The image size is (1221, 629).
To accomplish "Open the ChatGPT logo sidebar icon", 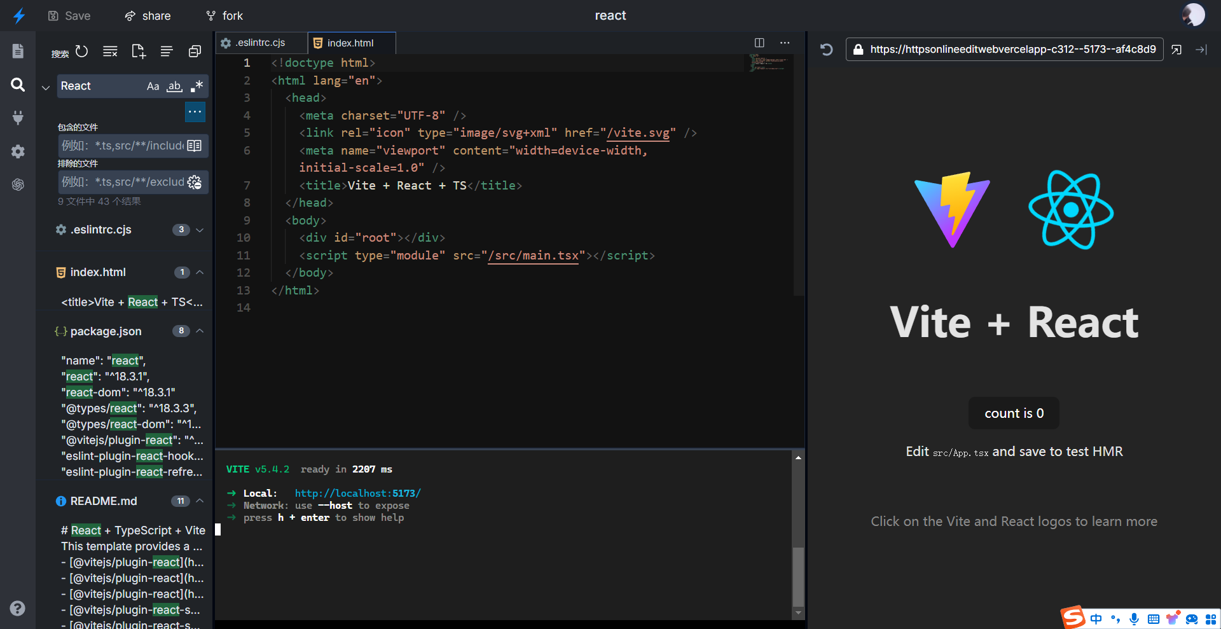I will point(18,184).
